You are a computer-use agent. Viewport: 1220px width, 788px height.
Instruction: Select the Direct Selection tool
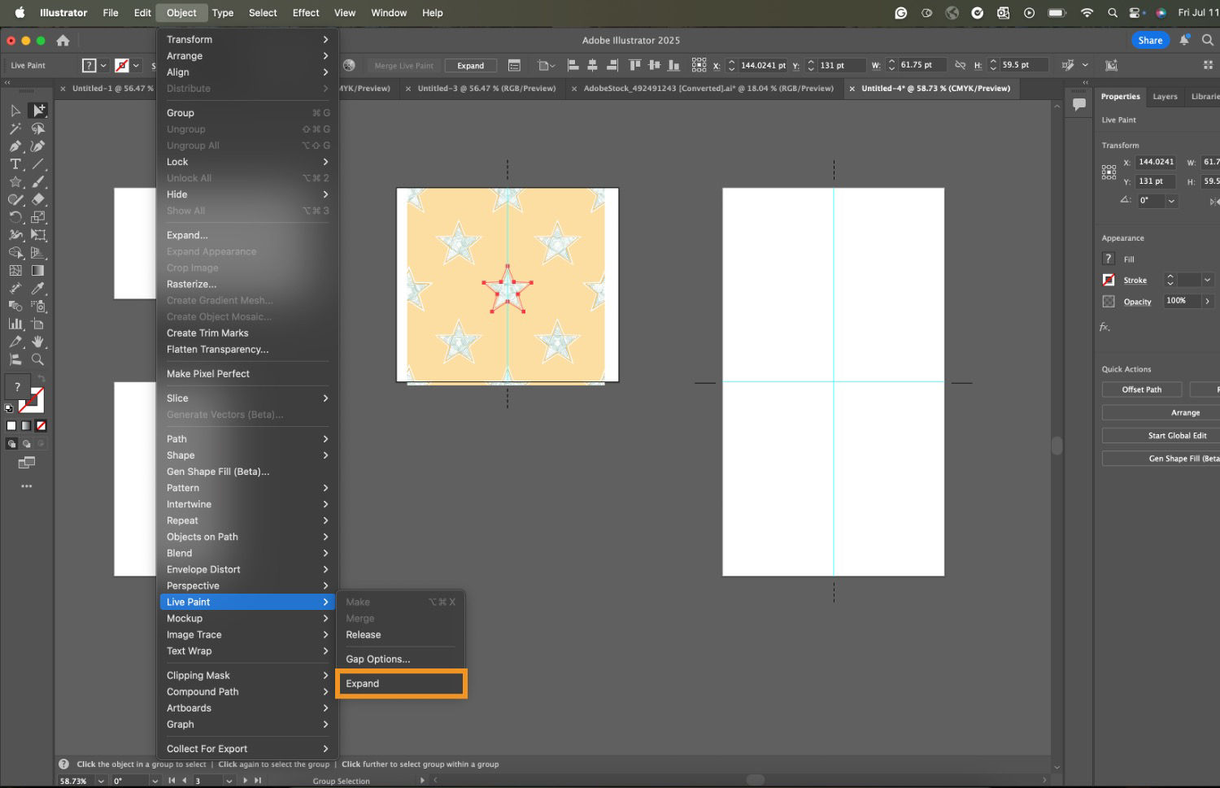(x=38, y=110)
